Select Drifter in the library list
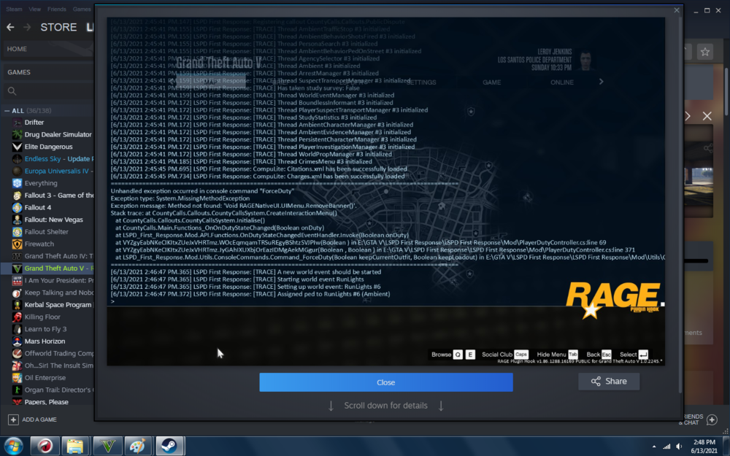Image resolution: width=730 pixels, height=456 pixels. click(x=34, y=123)
